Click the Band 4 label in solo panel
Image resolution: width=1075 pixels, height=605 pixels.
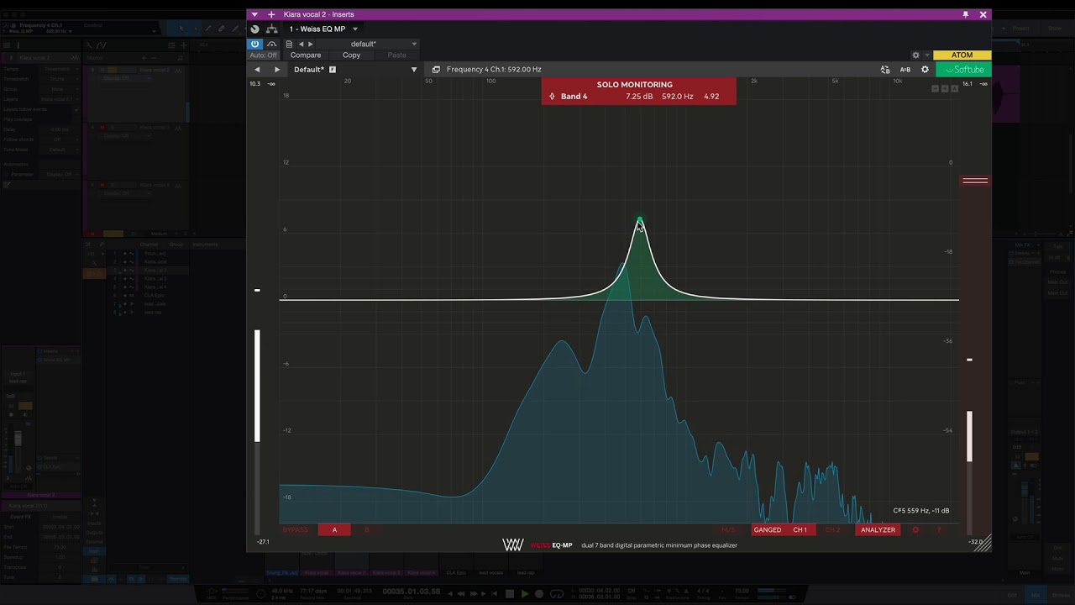click(574, 97)
